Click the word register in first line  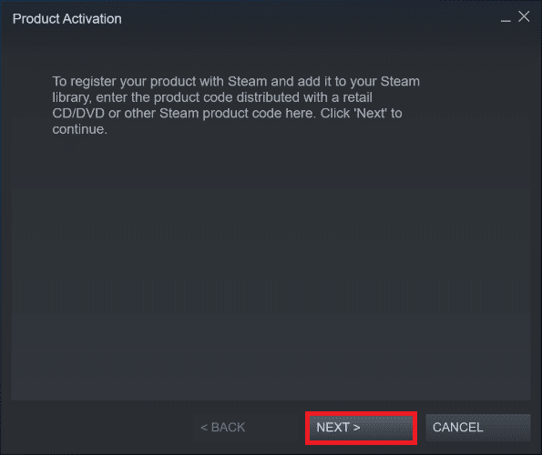(x=93, y=82)
